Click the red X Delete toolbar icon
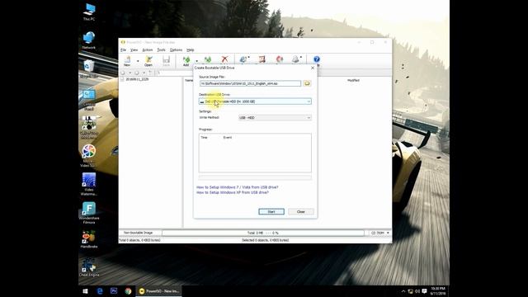The image size is (528, 297). tap(224, 59)
